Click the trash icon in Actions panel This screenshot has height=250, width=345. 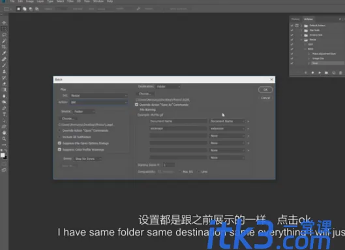click(340, 72)
